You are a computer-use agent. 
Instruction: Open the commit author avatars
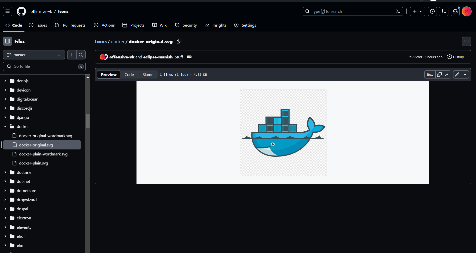tap(104, 57)
